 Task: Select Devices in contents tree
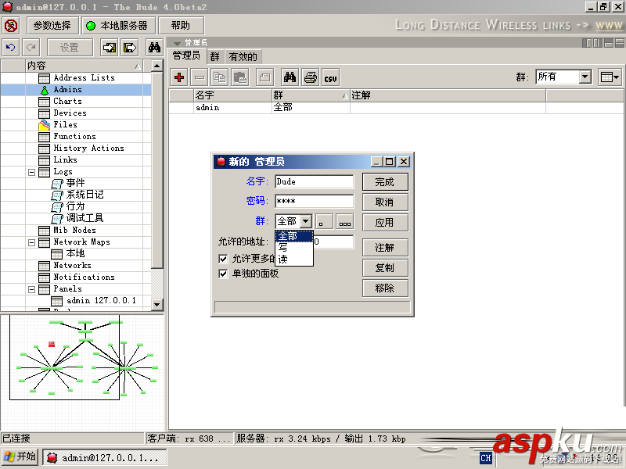(70, 113)
